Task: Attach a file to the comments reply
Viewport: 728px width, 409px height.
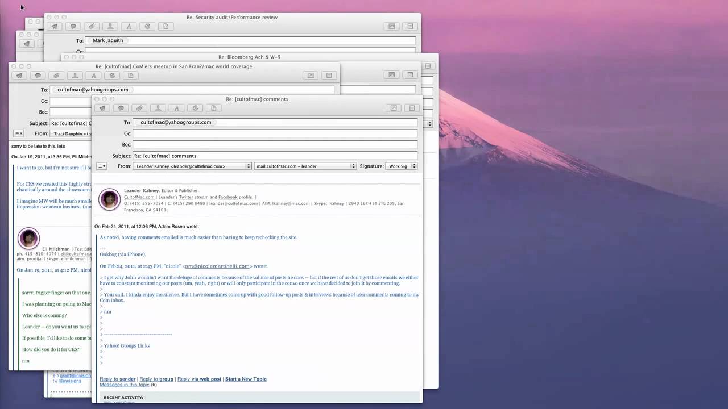Action: 139,108
